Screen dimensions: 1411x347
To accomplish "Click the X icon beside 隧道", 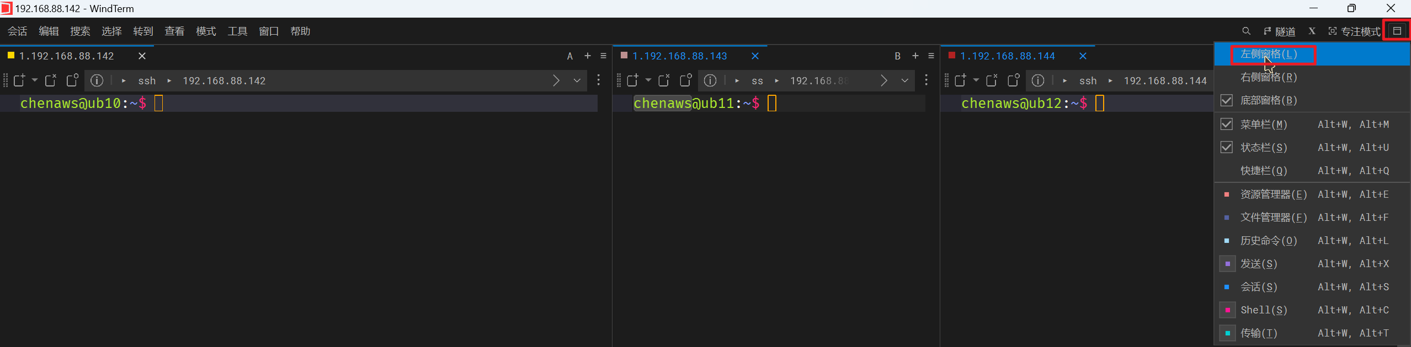I will (1312, 31).
